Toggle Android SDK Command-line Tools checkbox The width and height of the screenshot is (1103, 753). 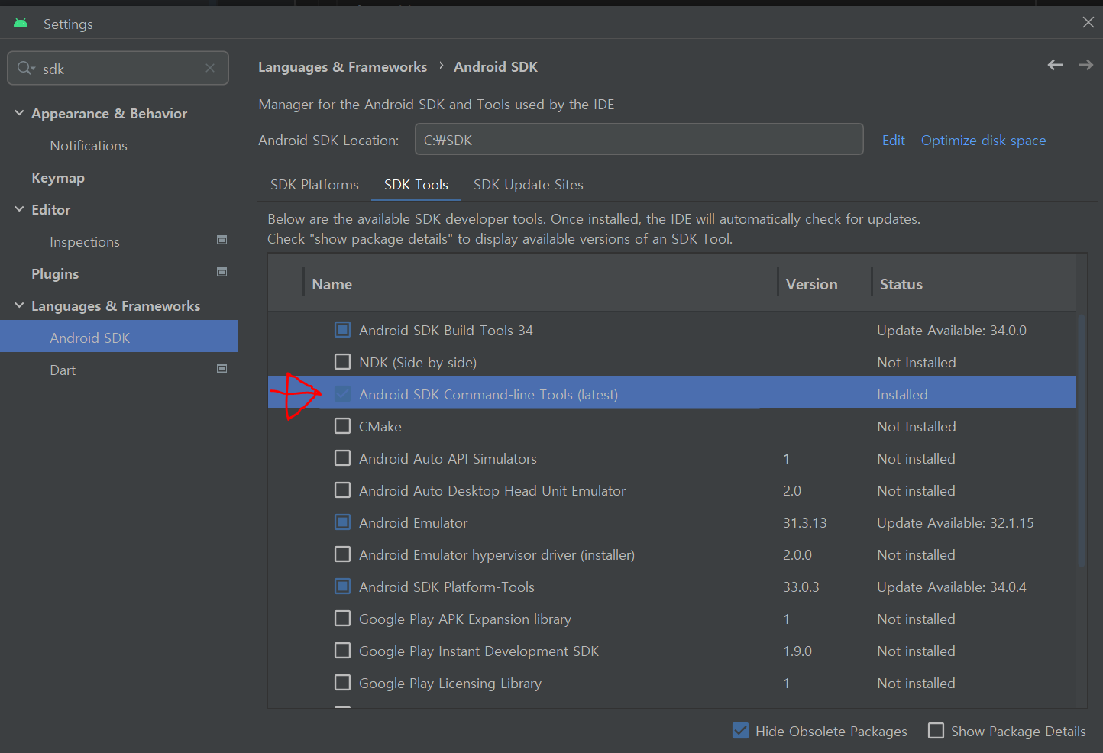(x=343, y=394)
